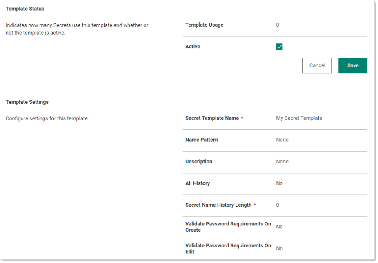Click the Save button
The width and height of the screenshot is (378, 263).
coord(353,65)
